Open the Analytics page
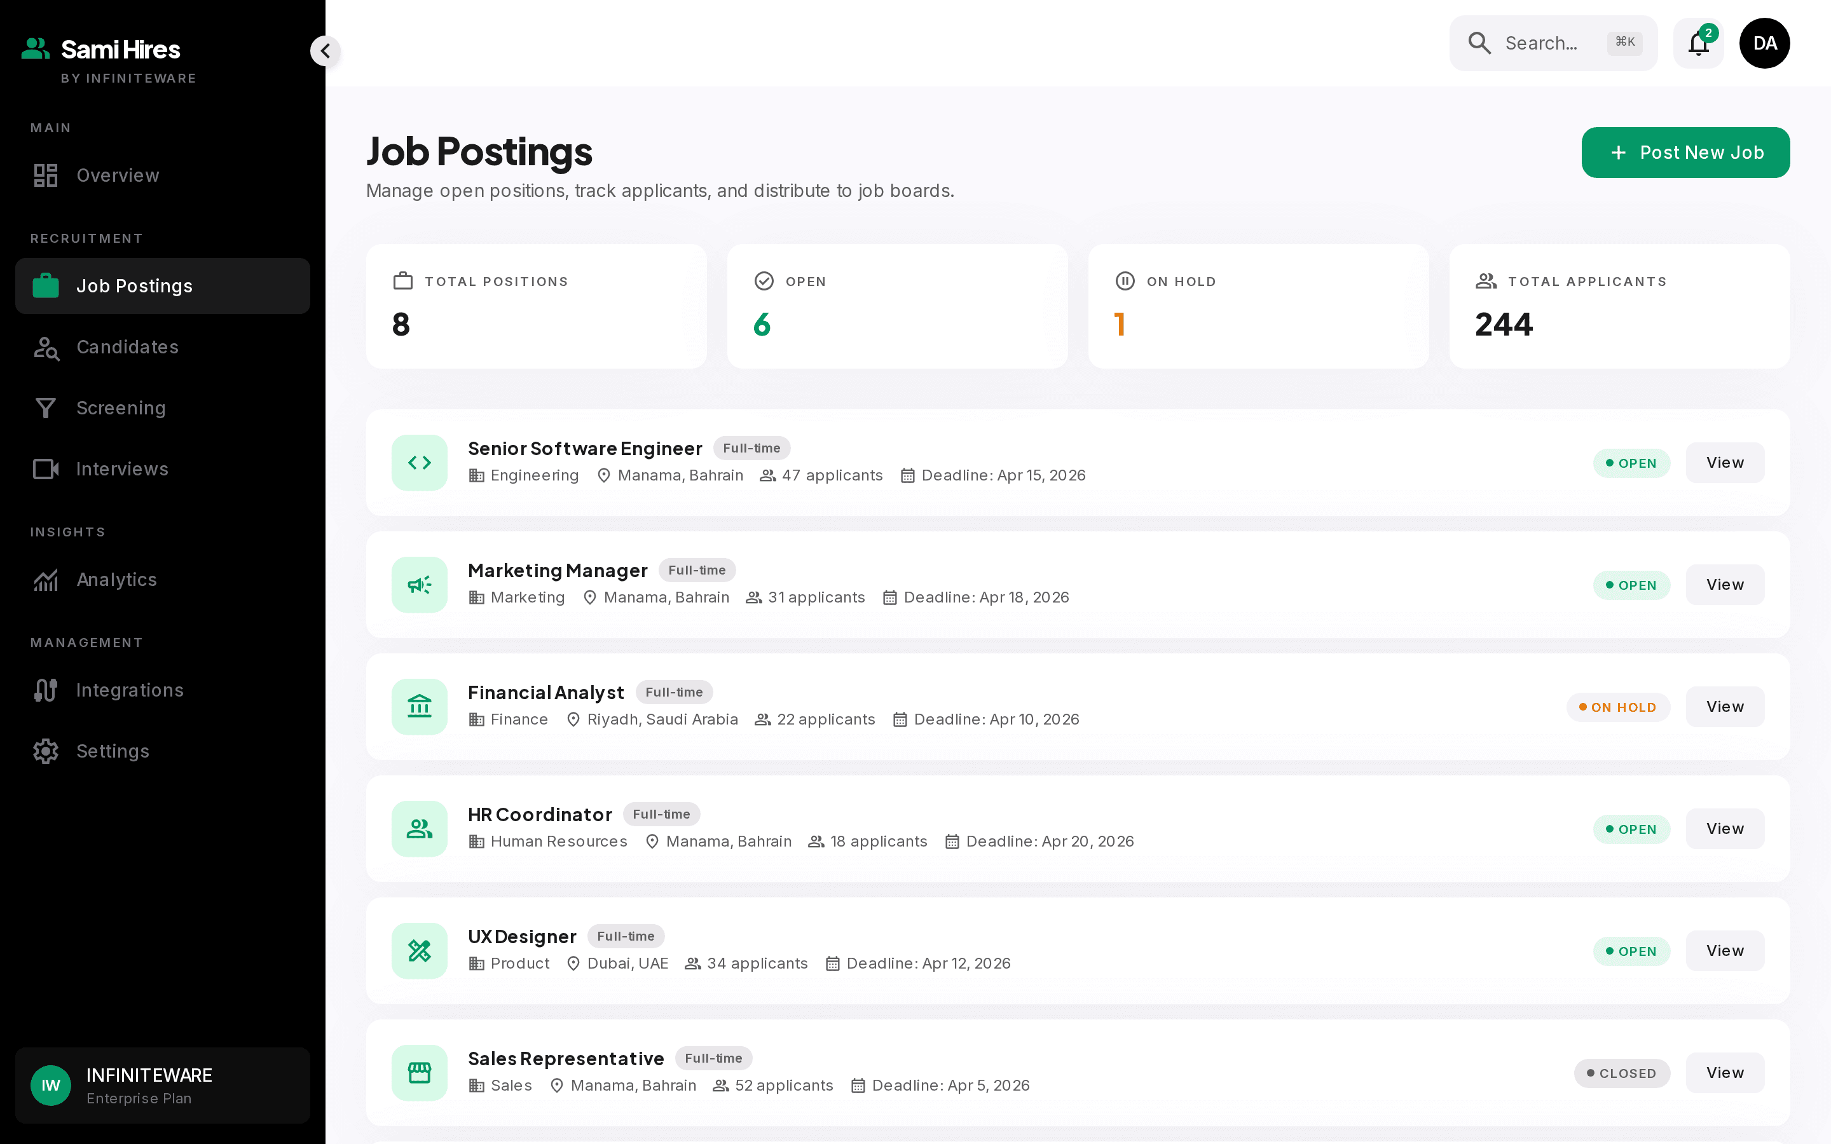The height and width of the screenshot is (1144, 1831). click(x=163, y=580)
